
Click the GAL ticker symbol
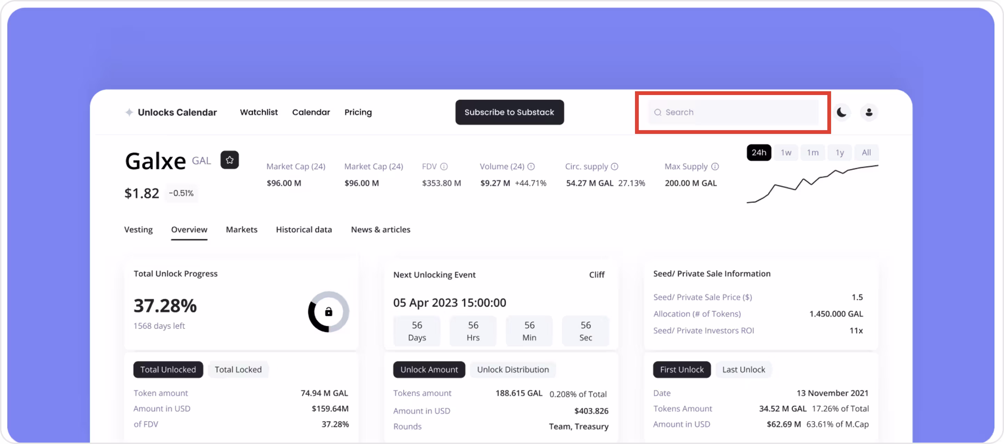[x=201, y=161]
